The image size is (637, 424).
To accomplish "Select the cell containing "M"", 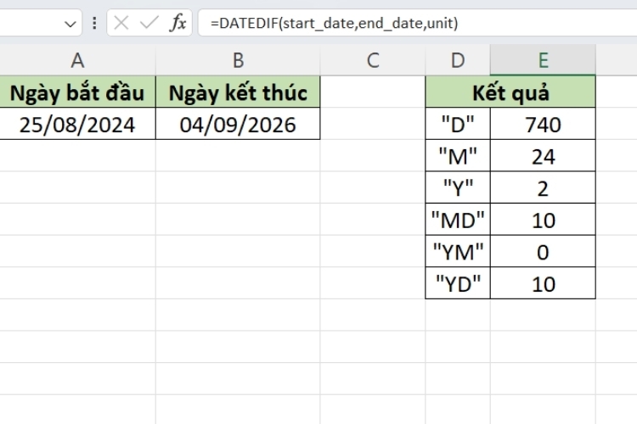I will click(x=458, y=156).
